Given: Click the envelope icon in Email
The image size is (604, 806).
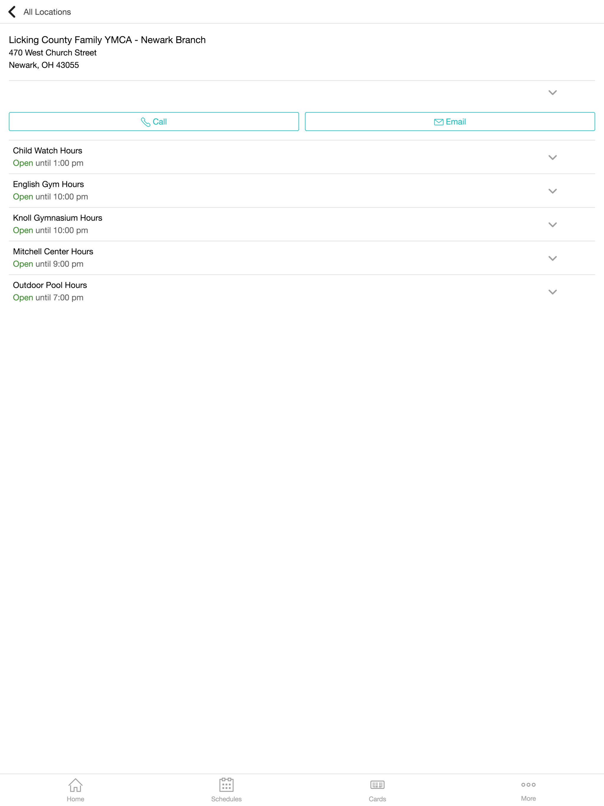Looking at the screenshot, I should click(439, 122).
